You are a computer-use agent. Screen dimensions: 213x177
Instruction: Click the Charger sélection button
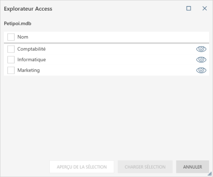145,167
